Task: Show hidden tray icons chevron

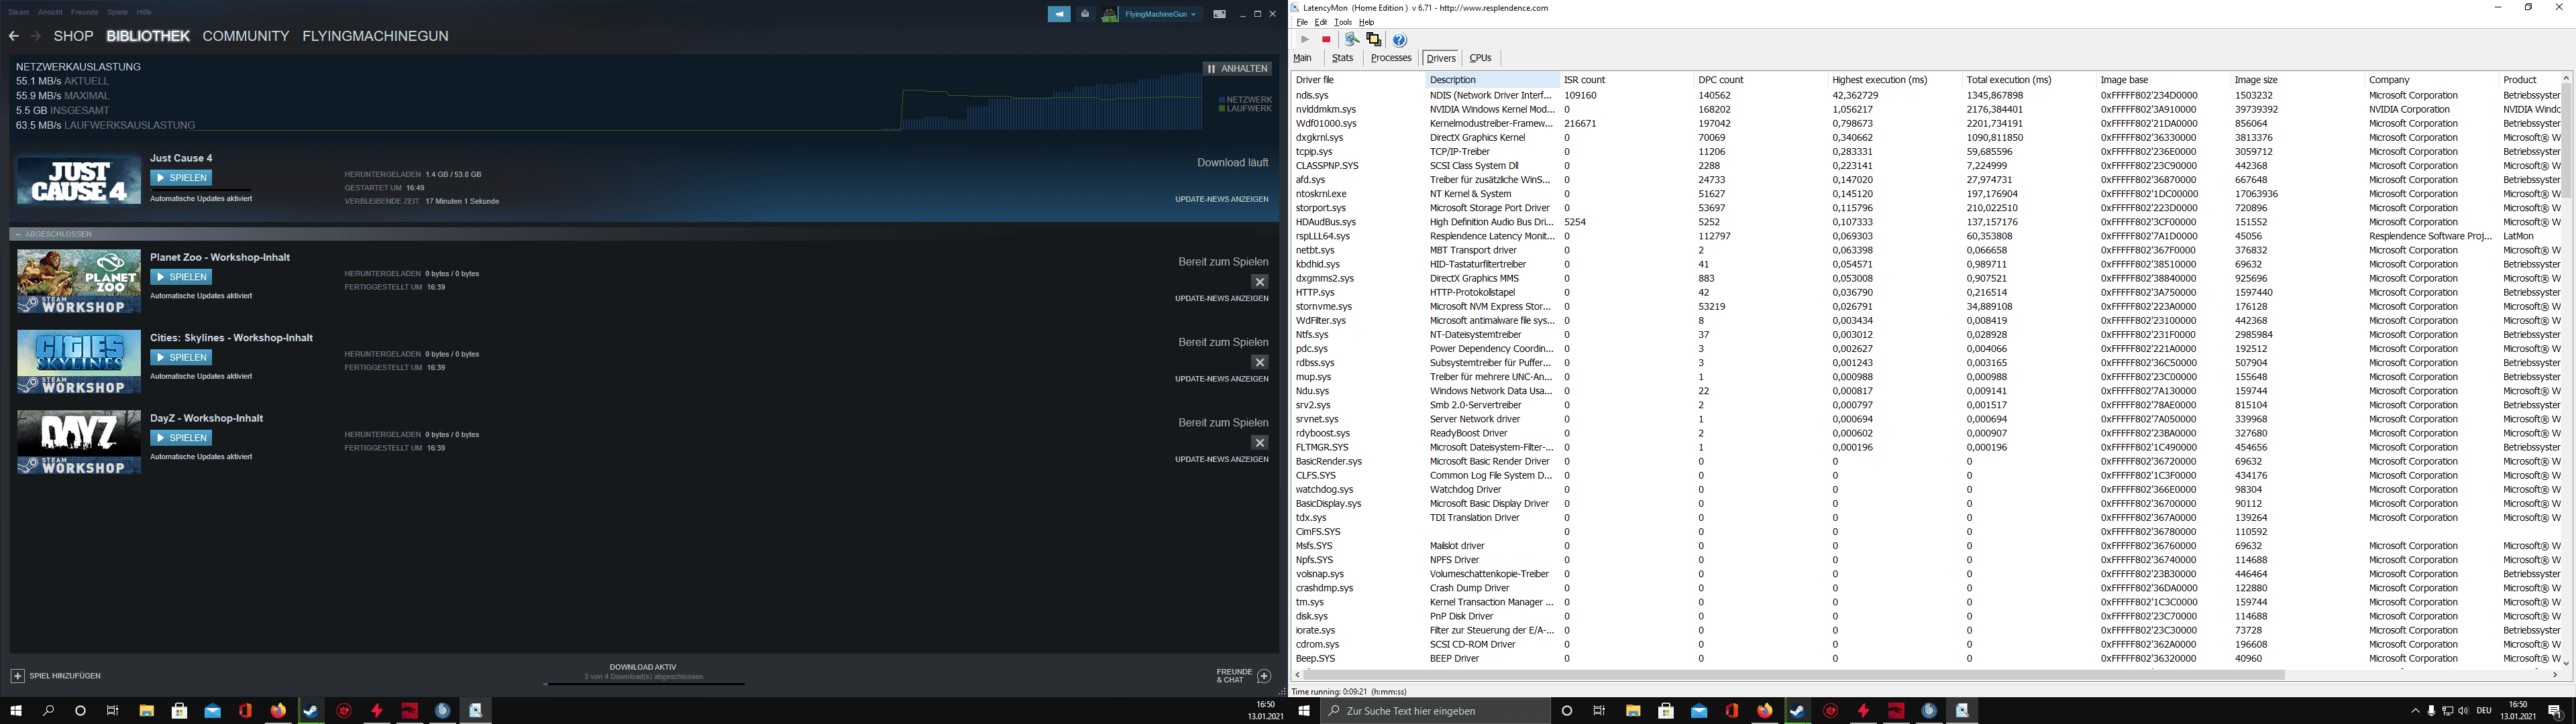Action: coord(2415,711)
